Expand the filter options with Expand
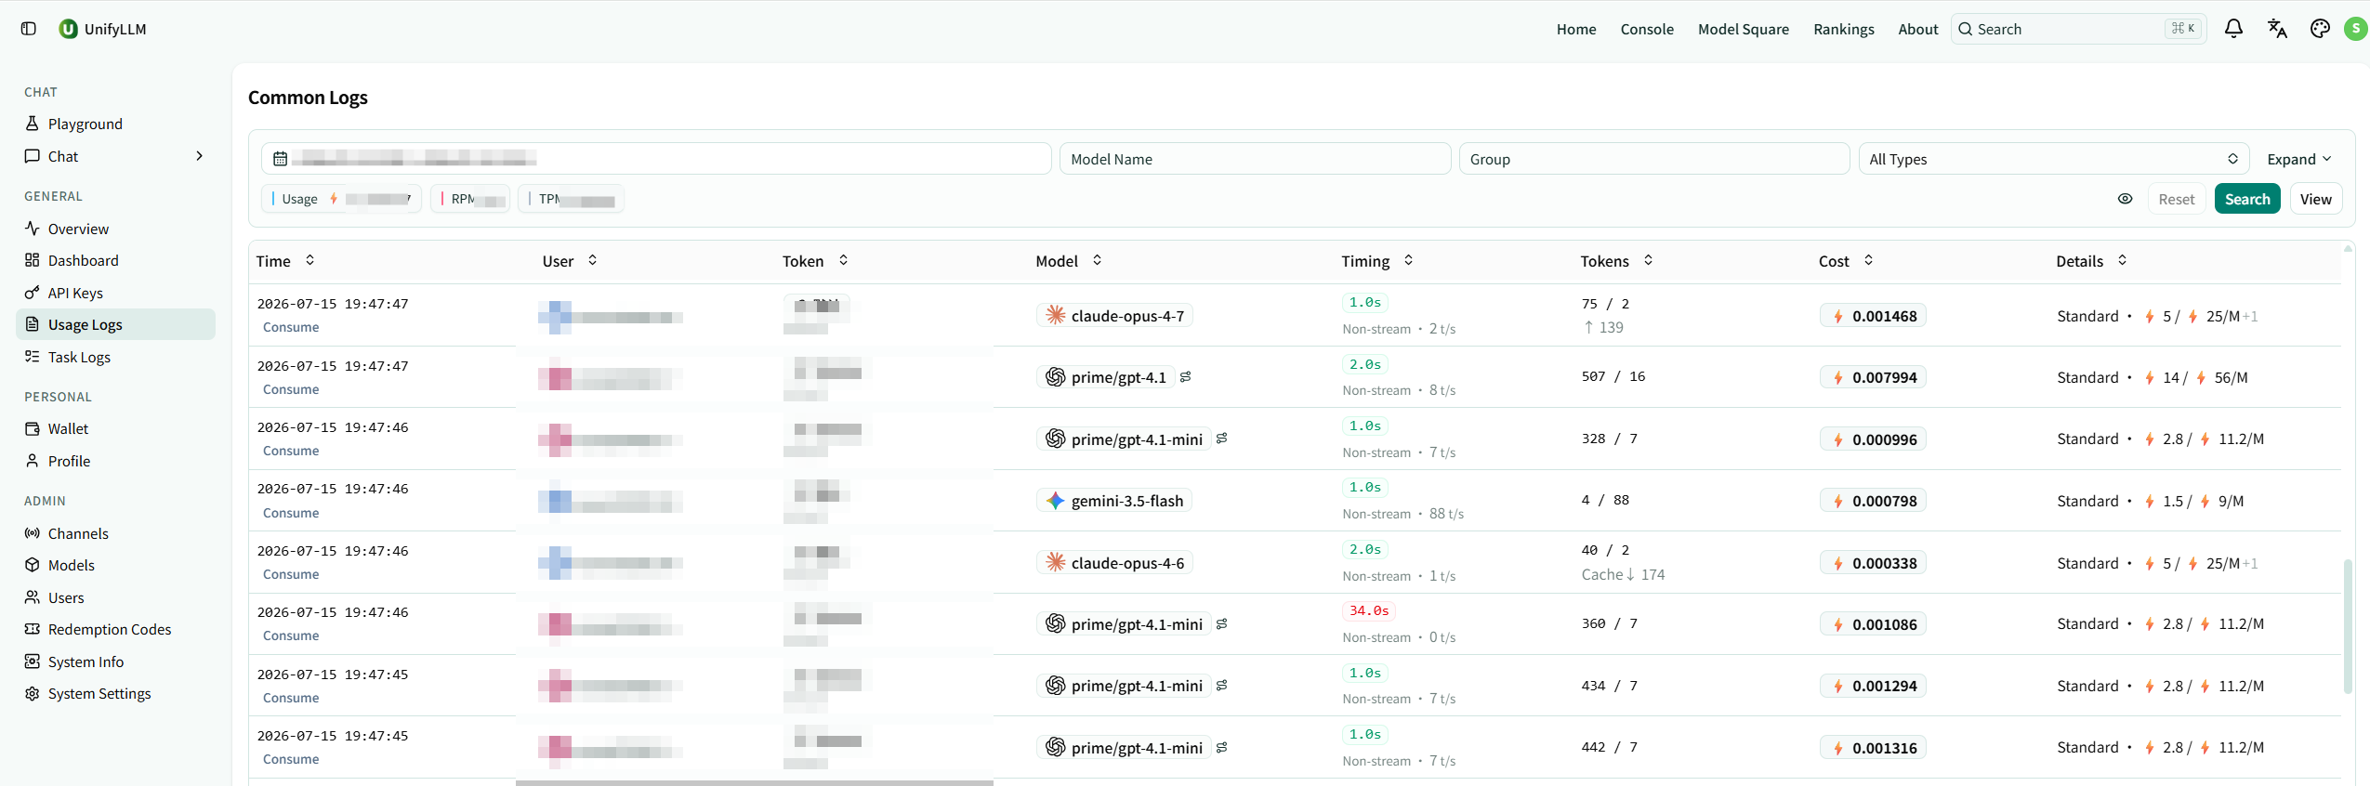The width and height of the screenshot is (2370, 786). coord(2298,159)
